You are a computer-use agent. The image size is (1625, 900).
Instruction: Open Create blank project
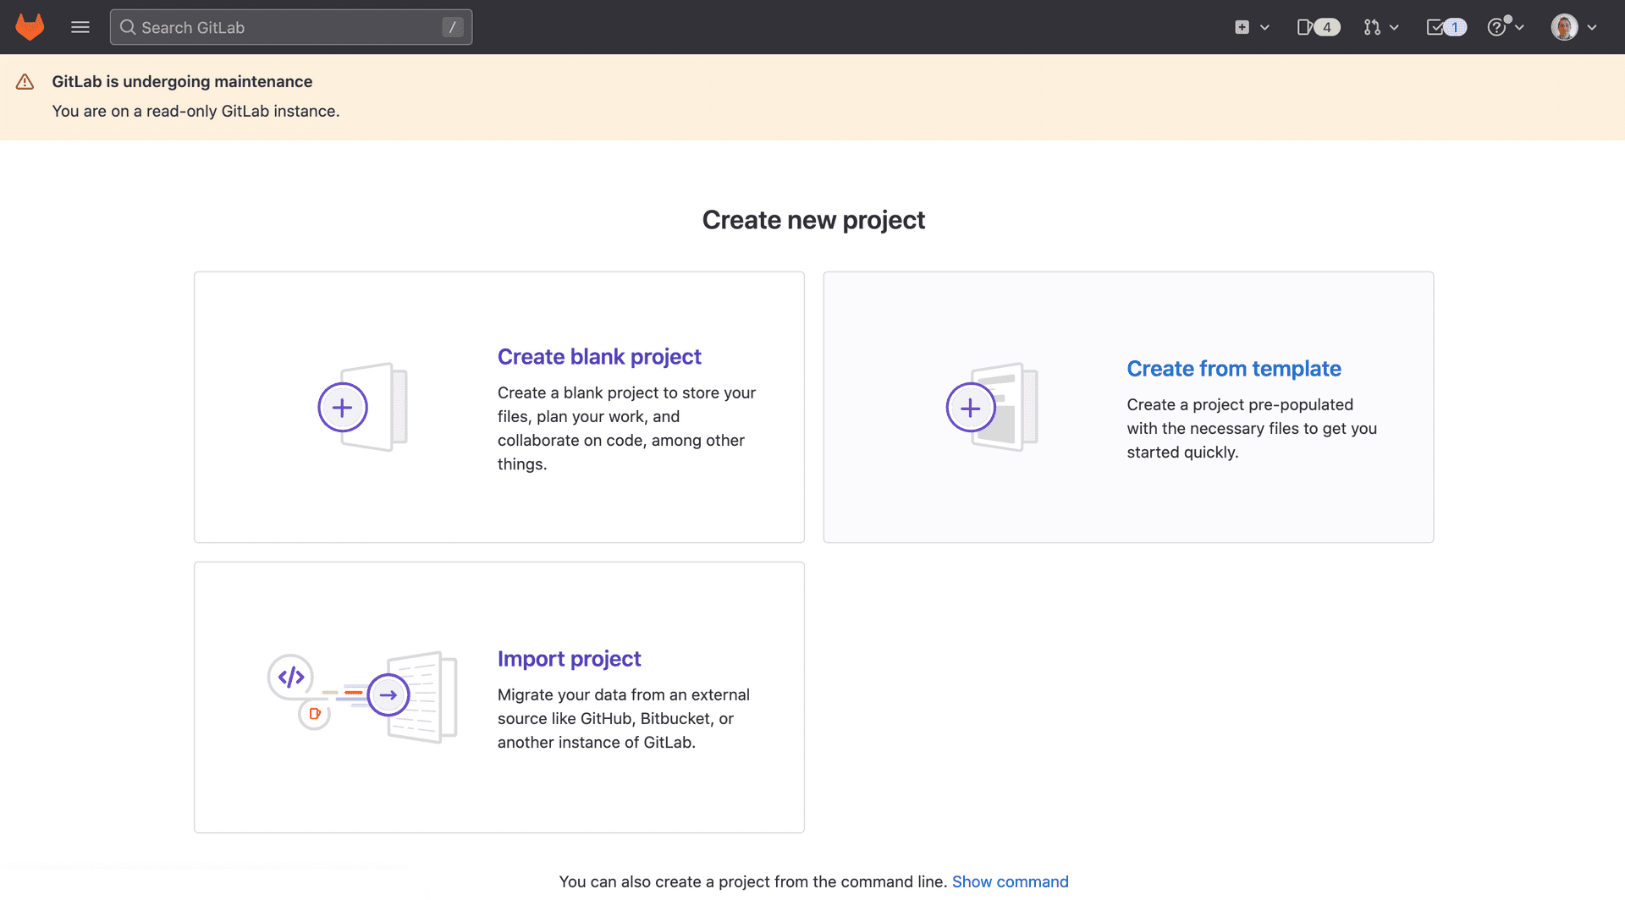pyautogui.click(x=599, y=356)
